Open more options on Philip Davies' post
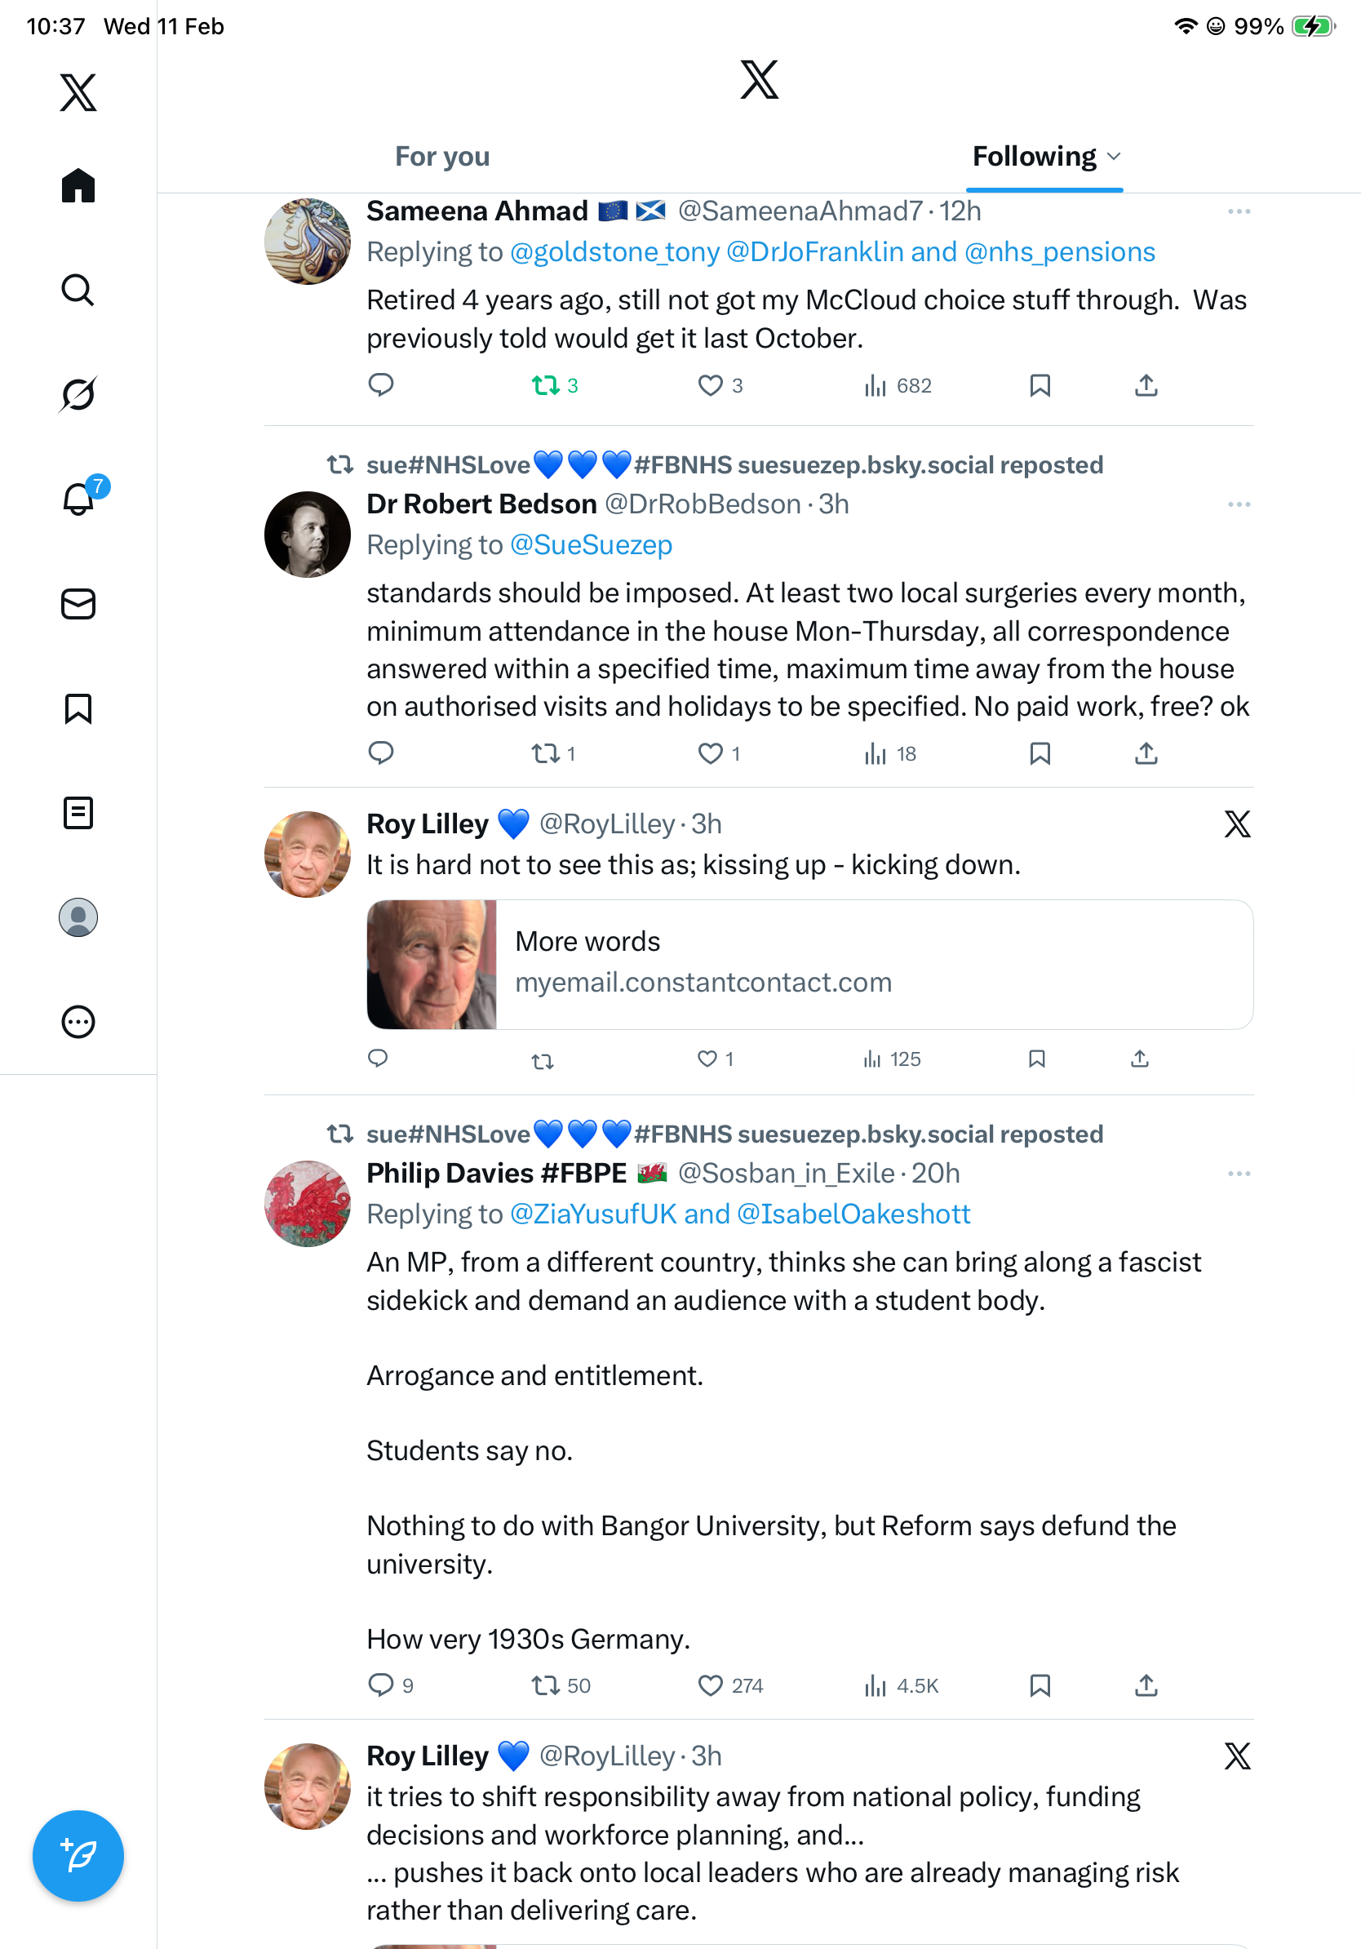This screenshot has height=1949, width=1361. pyautogui.click(x=1239, y=1174)
